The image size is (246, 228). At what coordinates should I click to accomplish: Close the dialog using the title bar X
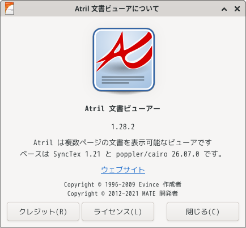coord(237,9)
